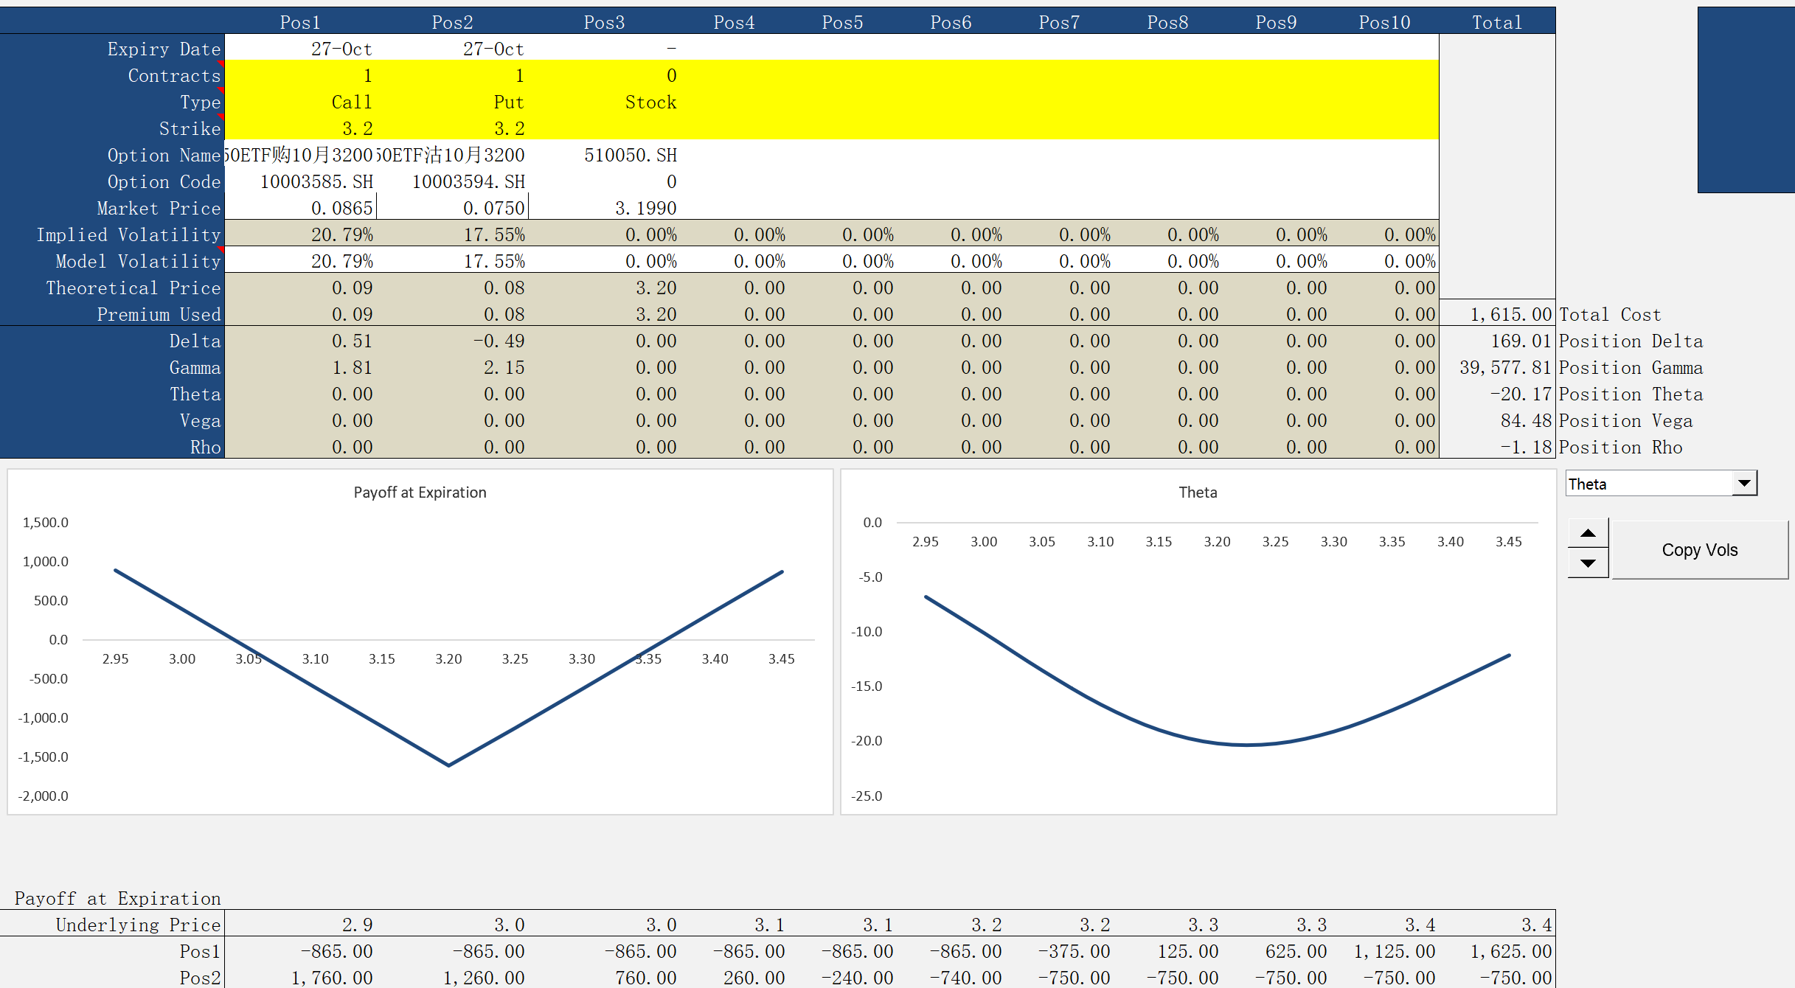Screen dimensions: 1795x988
Task: Click the Payoff at Expiration chart title
Action: point(420,493)
